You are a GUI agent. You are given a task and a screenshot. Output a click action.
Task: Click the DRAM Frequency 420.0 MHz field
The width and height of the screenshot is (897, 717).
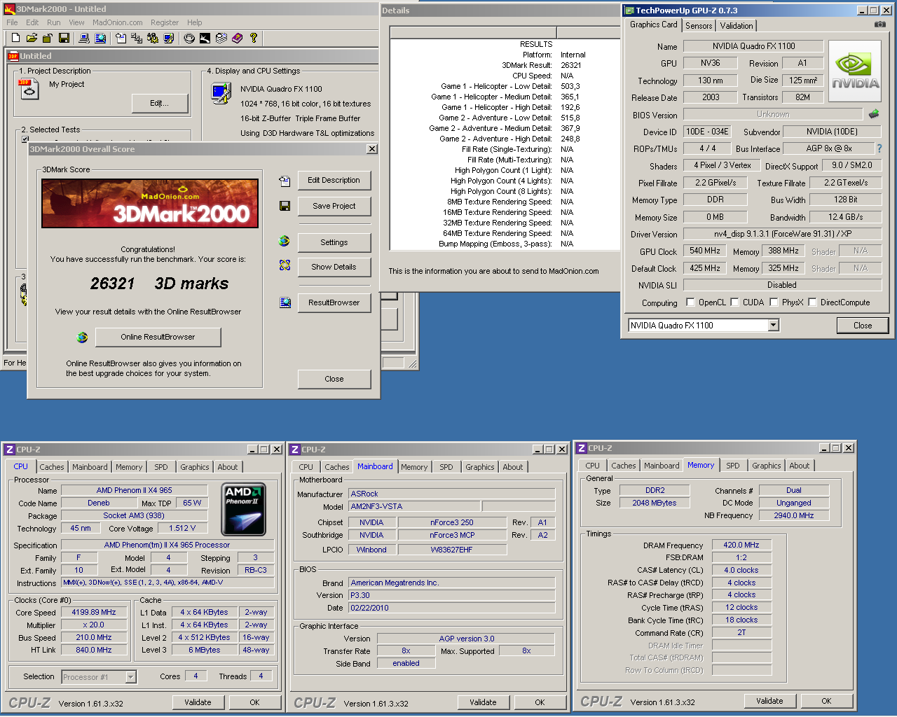[741, 545]
